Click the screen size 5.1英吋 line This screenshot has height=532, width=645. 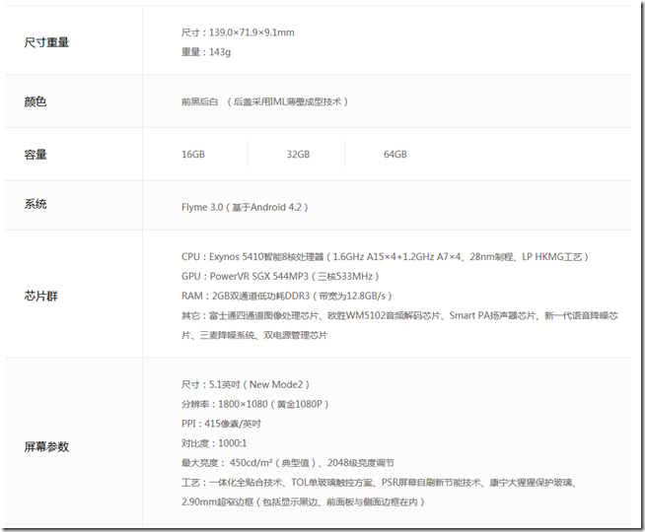click(x=246, y=385)
